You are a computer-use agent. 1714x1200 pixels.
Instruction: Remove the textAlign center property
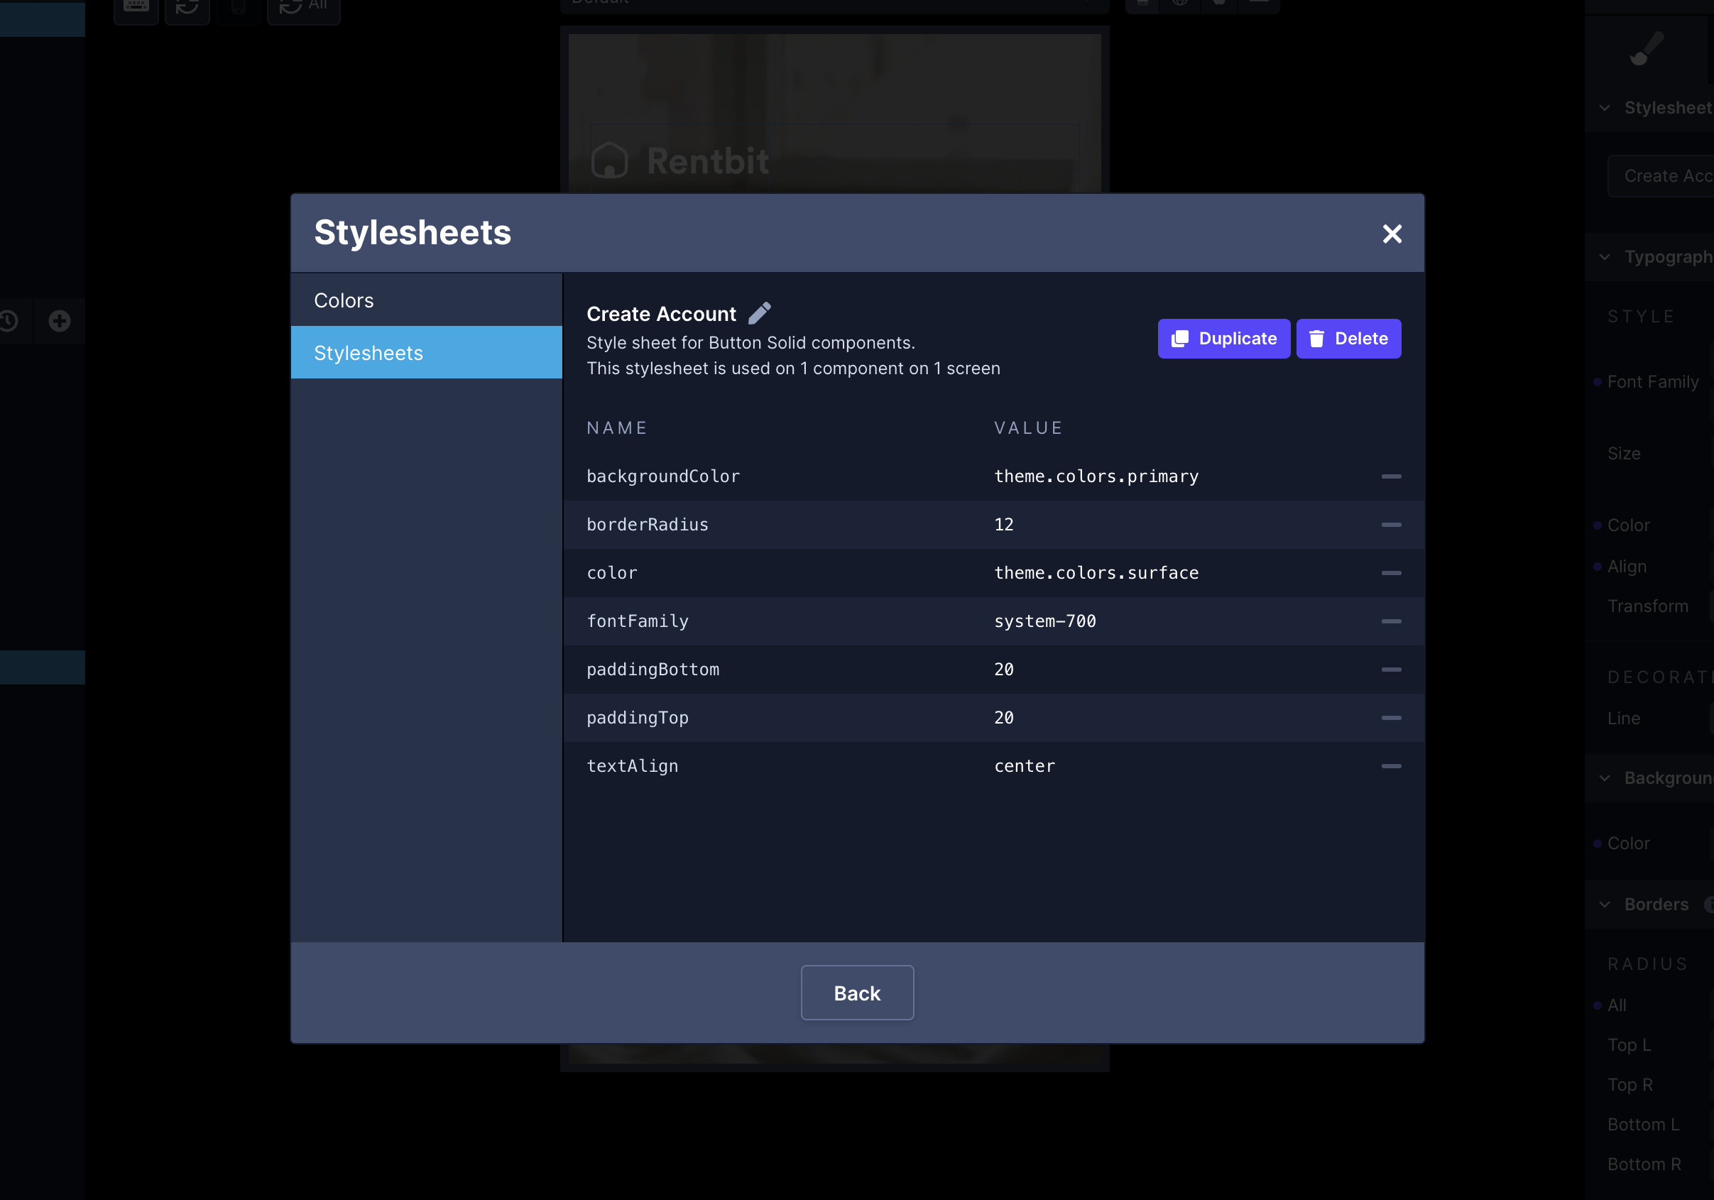tap(1391, 766)
